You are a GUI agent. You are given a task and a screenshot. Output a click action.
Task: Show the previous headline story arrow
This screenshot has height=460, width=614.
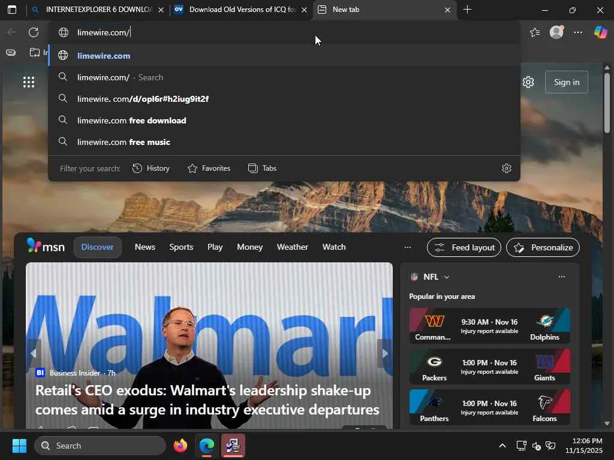coord(34,353)
